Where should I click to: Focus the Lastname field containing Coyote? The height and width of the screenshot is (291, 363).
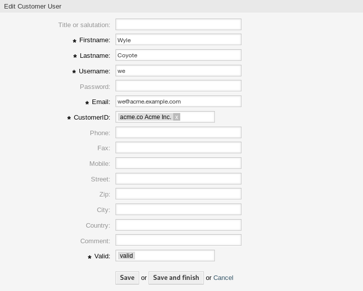click(179, 55)
